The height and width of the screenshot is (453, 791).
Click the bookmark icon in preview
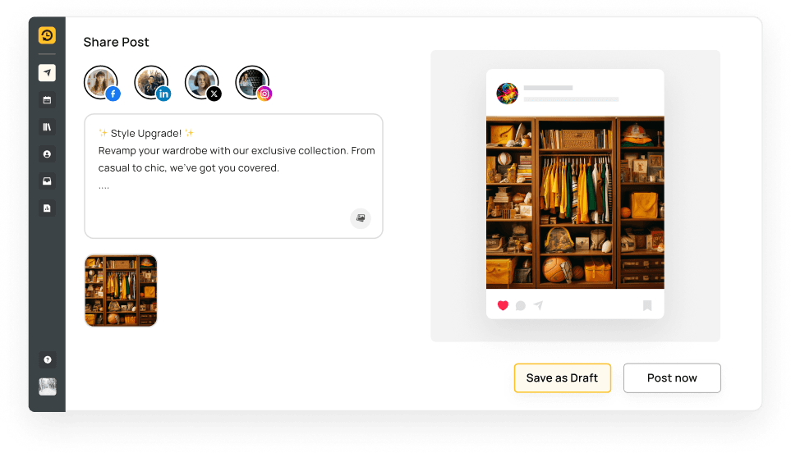point(647,305)
